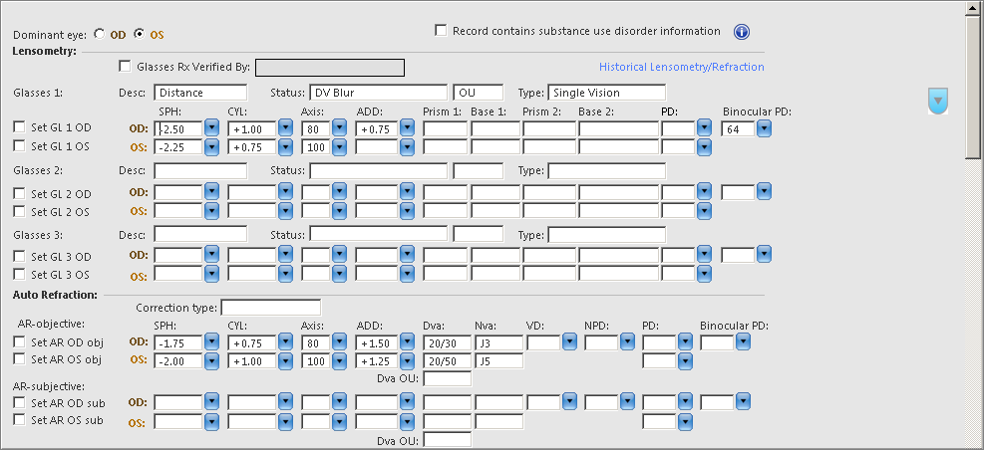This screenshot has height=450, width=984.
Task: Open Glasses 2 OD SPH dropdown
Action: click(x=211, y=191)
